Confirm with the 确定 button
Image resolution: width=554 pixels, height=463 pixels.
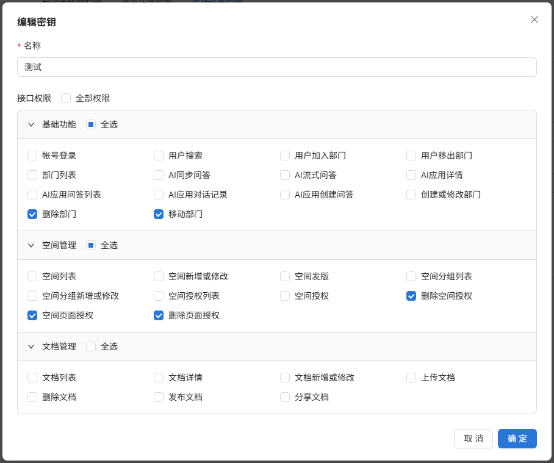click(x=517, y=439)
